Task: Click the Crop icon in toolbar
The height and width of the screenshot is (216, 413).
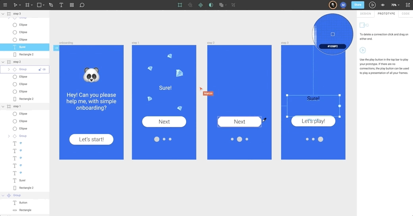Action: point(233,5)
